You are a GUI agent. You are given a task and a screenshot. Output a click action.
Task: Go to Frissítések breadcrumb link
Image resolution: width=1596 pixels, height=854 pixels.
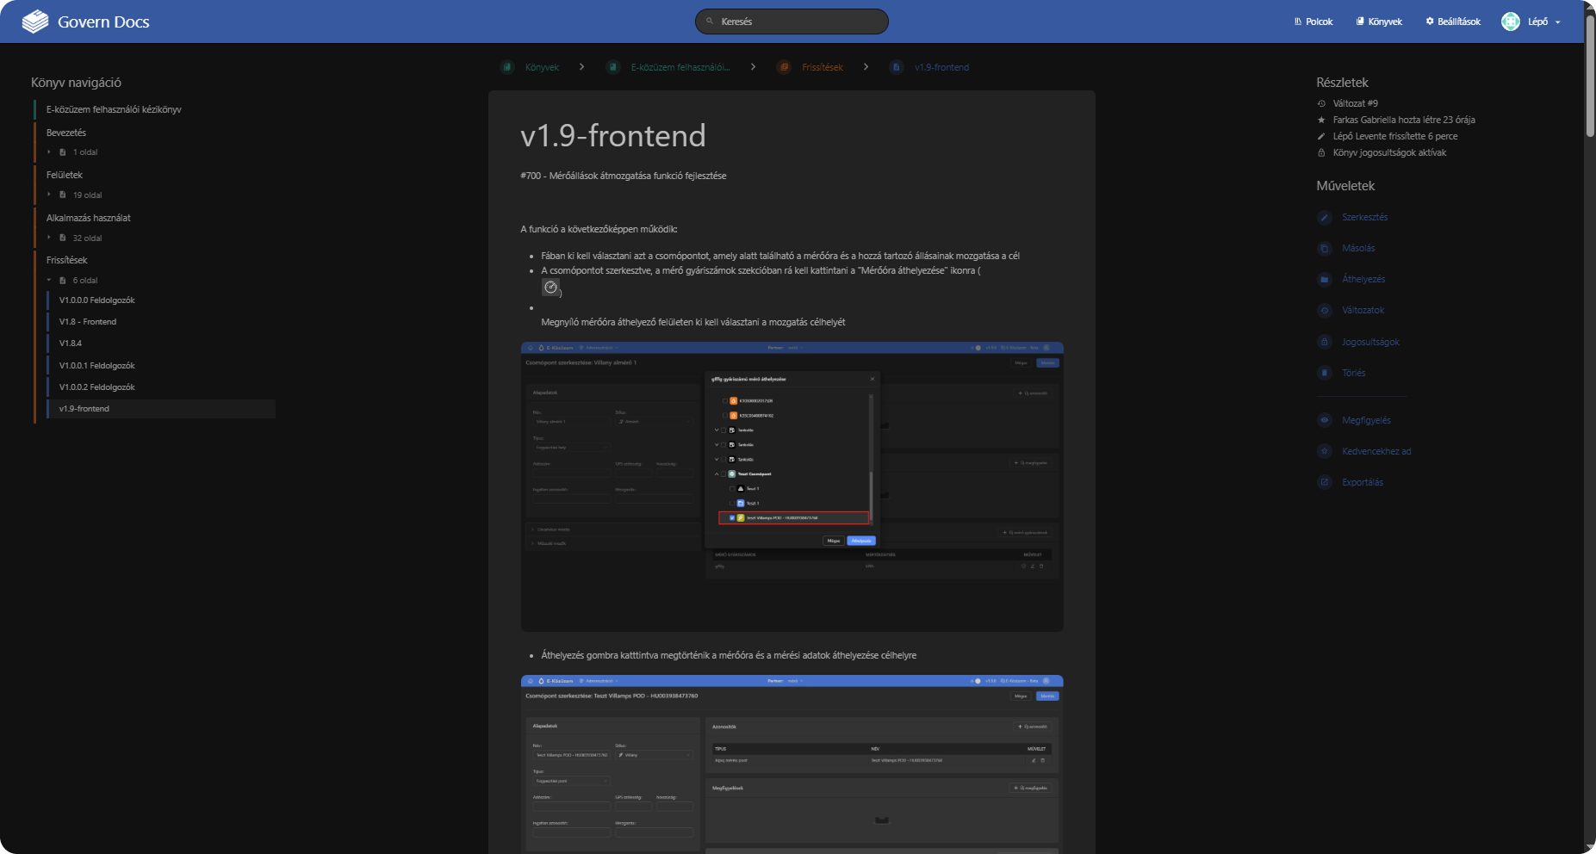pos(822,67)
